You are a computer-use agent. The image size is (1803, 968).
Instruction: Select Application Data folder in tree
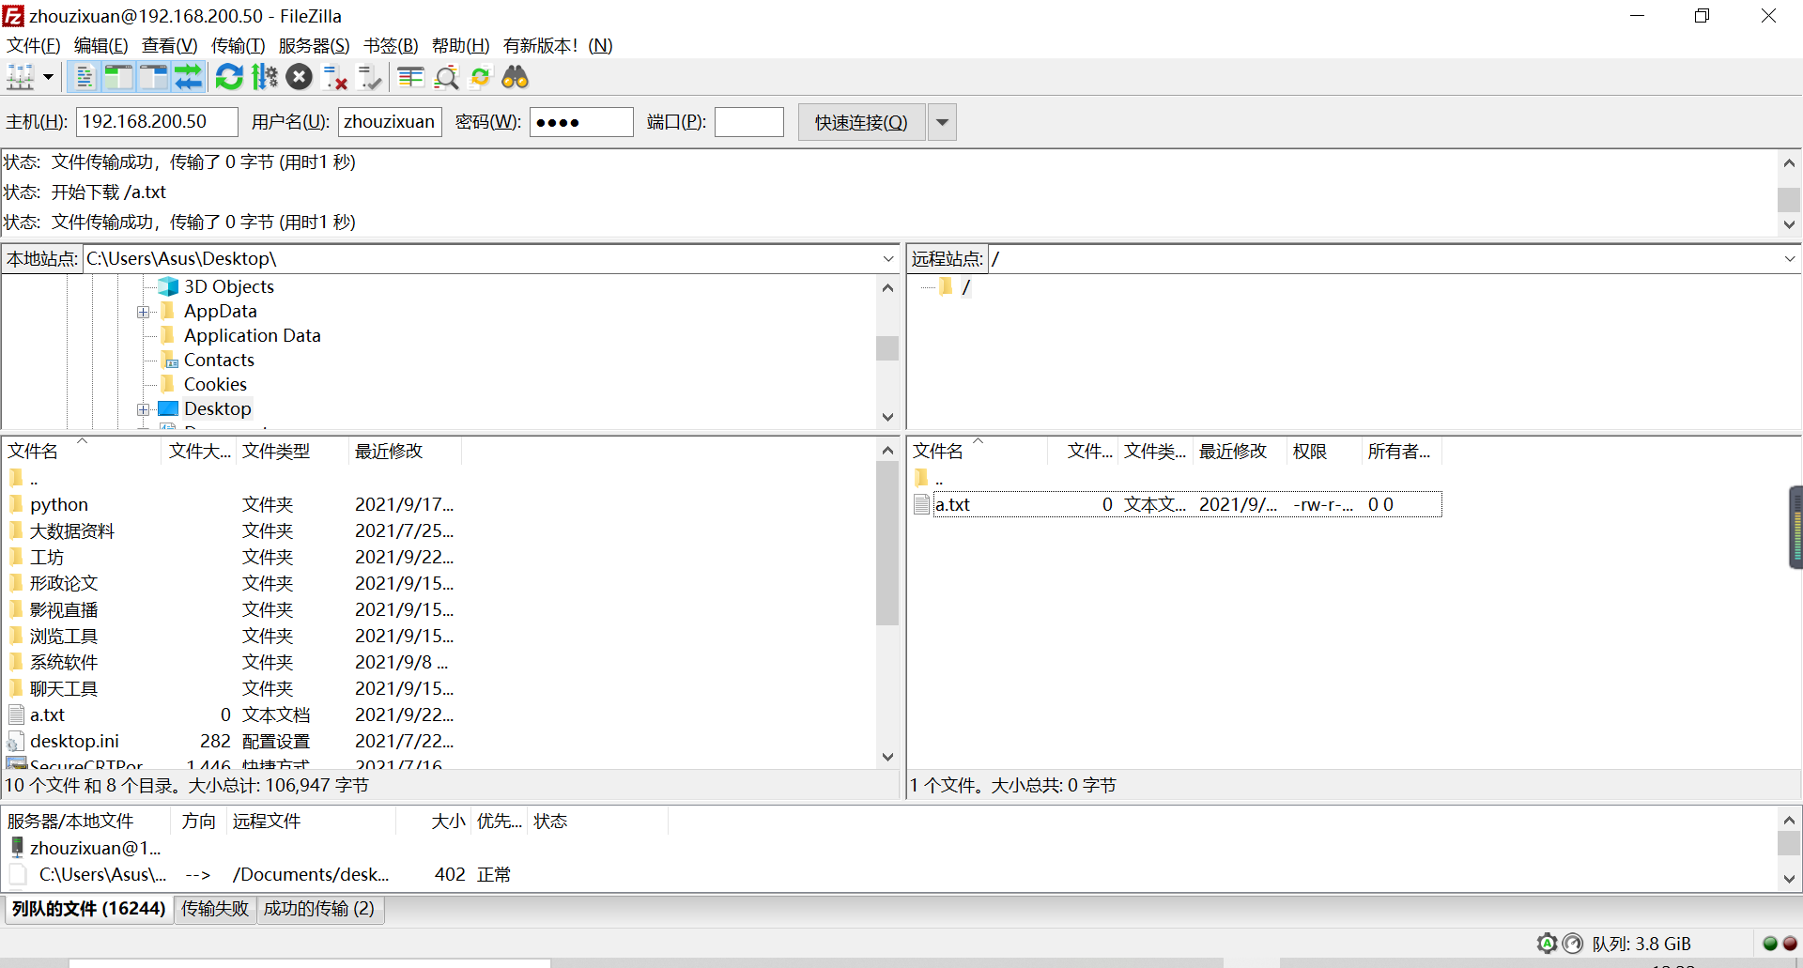252,335
